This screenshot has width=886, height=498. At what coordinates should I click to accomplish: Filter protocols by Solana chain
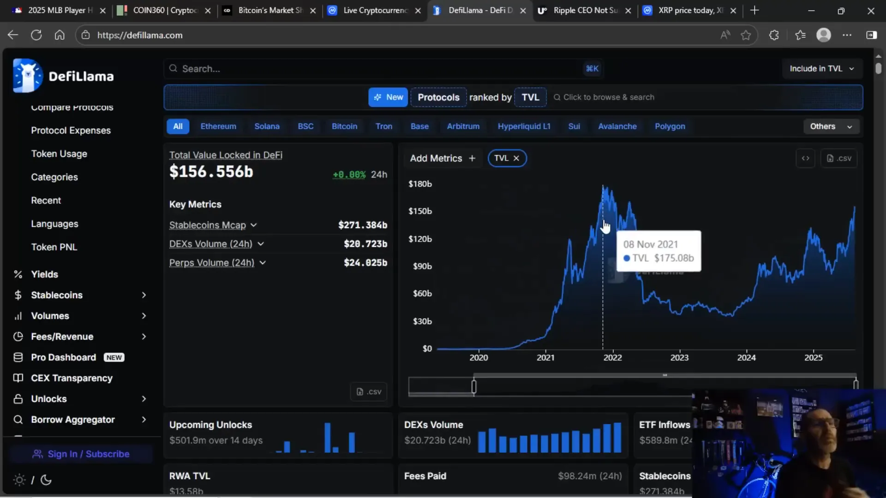click(267, 126)
